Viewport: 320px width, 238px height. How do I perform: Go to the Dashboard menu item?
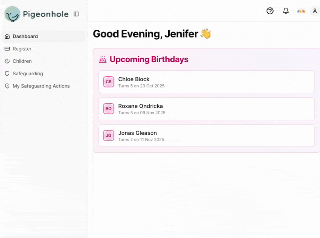click(25, 36)
